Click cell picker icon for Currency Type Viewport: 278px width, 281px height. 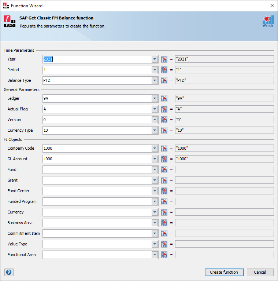pyautogui.click(x=164, y=130)
